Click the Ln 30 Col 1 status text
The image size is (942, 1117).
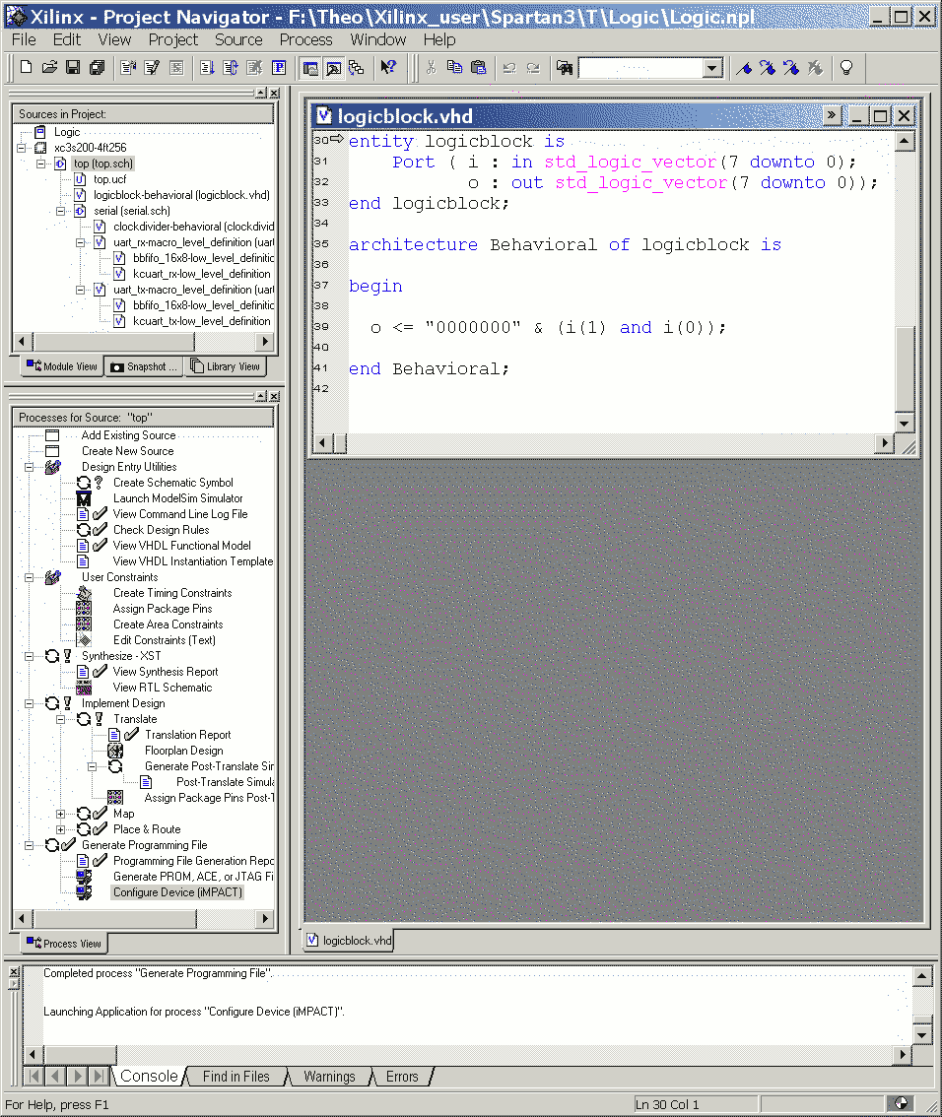[667, 1105]
